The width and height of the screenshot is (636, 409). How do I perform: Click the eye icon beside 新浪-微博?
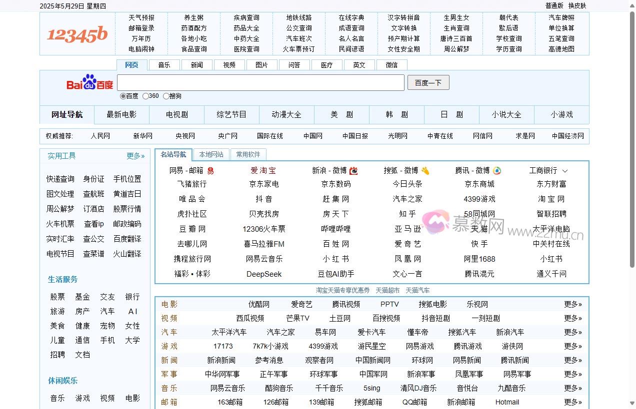coord(354,170)
